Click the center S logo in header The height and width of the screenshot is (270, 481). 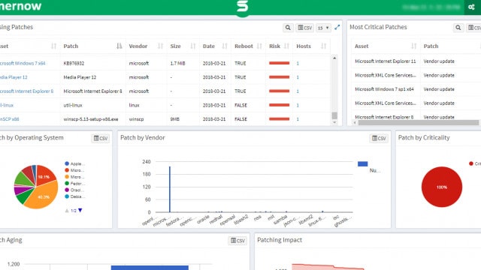pos(242,7)
